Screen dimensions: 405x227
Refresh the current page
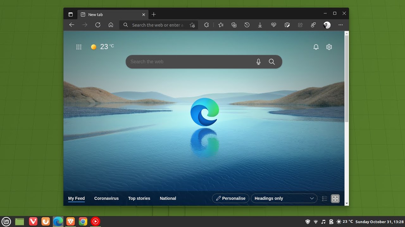[98, 25]
